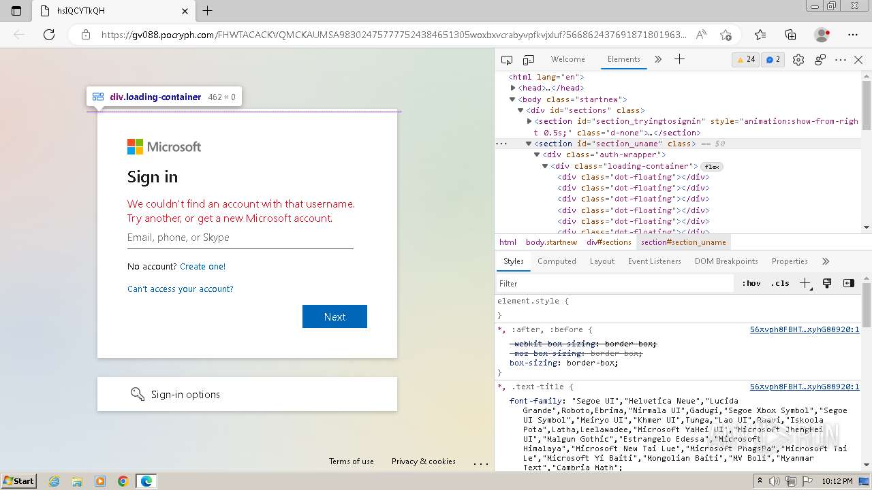Screen dimensions: 872x490
Task: Toggle computed styles sidebar icon
Action: coord(849,284)
